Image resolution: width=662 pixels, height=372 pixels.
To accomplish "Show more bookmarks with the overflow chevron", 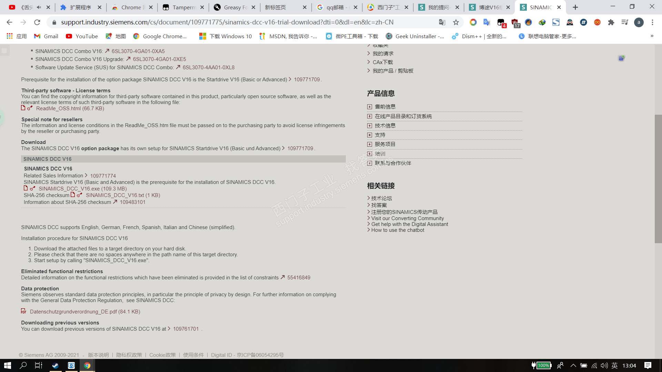I will point(652,36).
